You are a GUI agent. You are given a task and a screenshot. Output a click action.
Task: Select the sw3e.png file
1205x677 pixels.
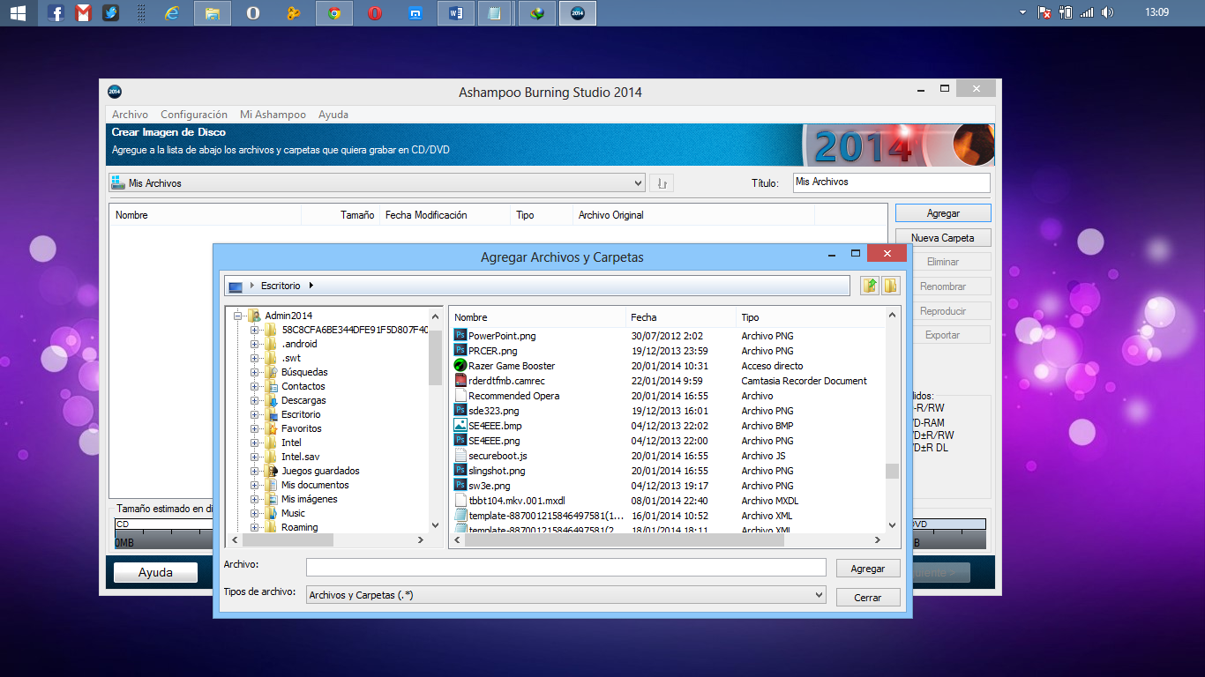tap(490, 486)
